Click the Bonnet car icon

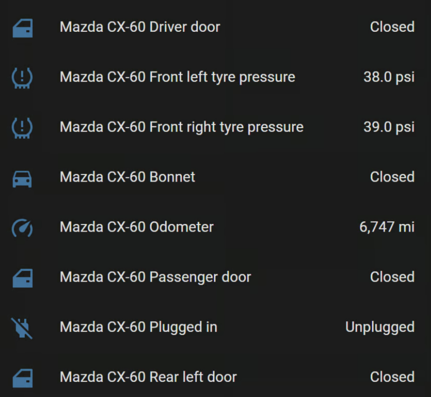point(22,178)
